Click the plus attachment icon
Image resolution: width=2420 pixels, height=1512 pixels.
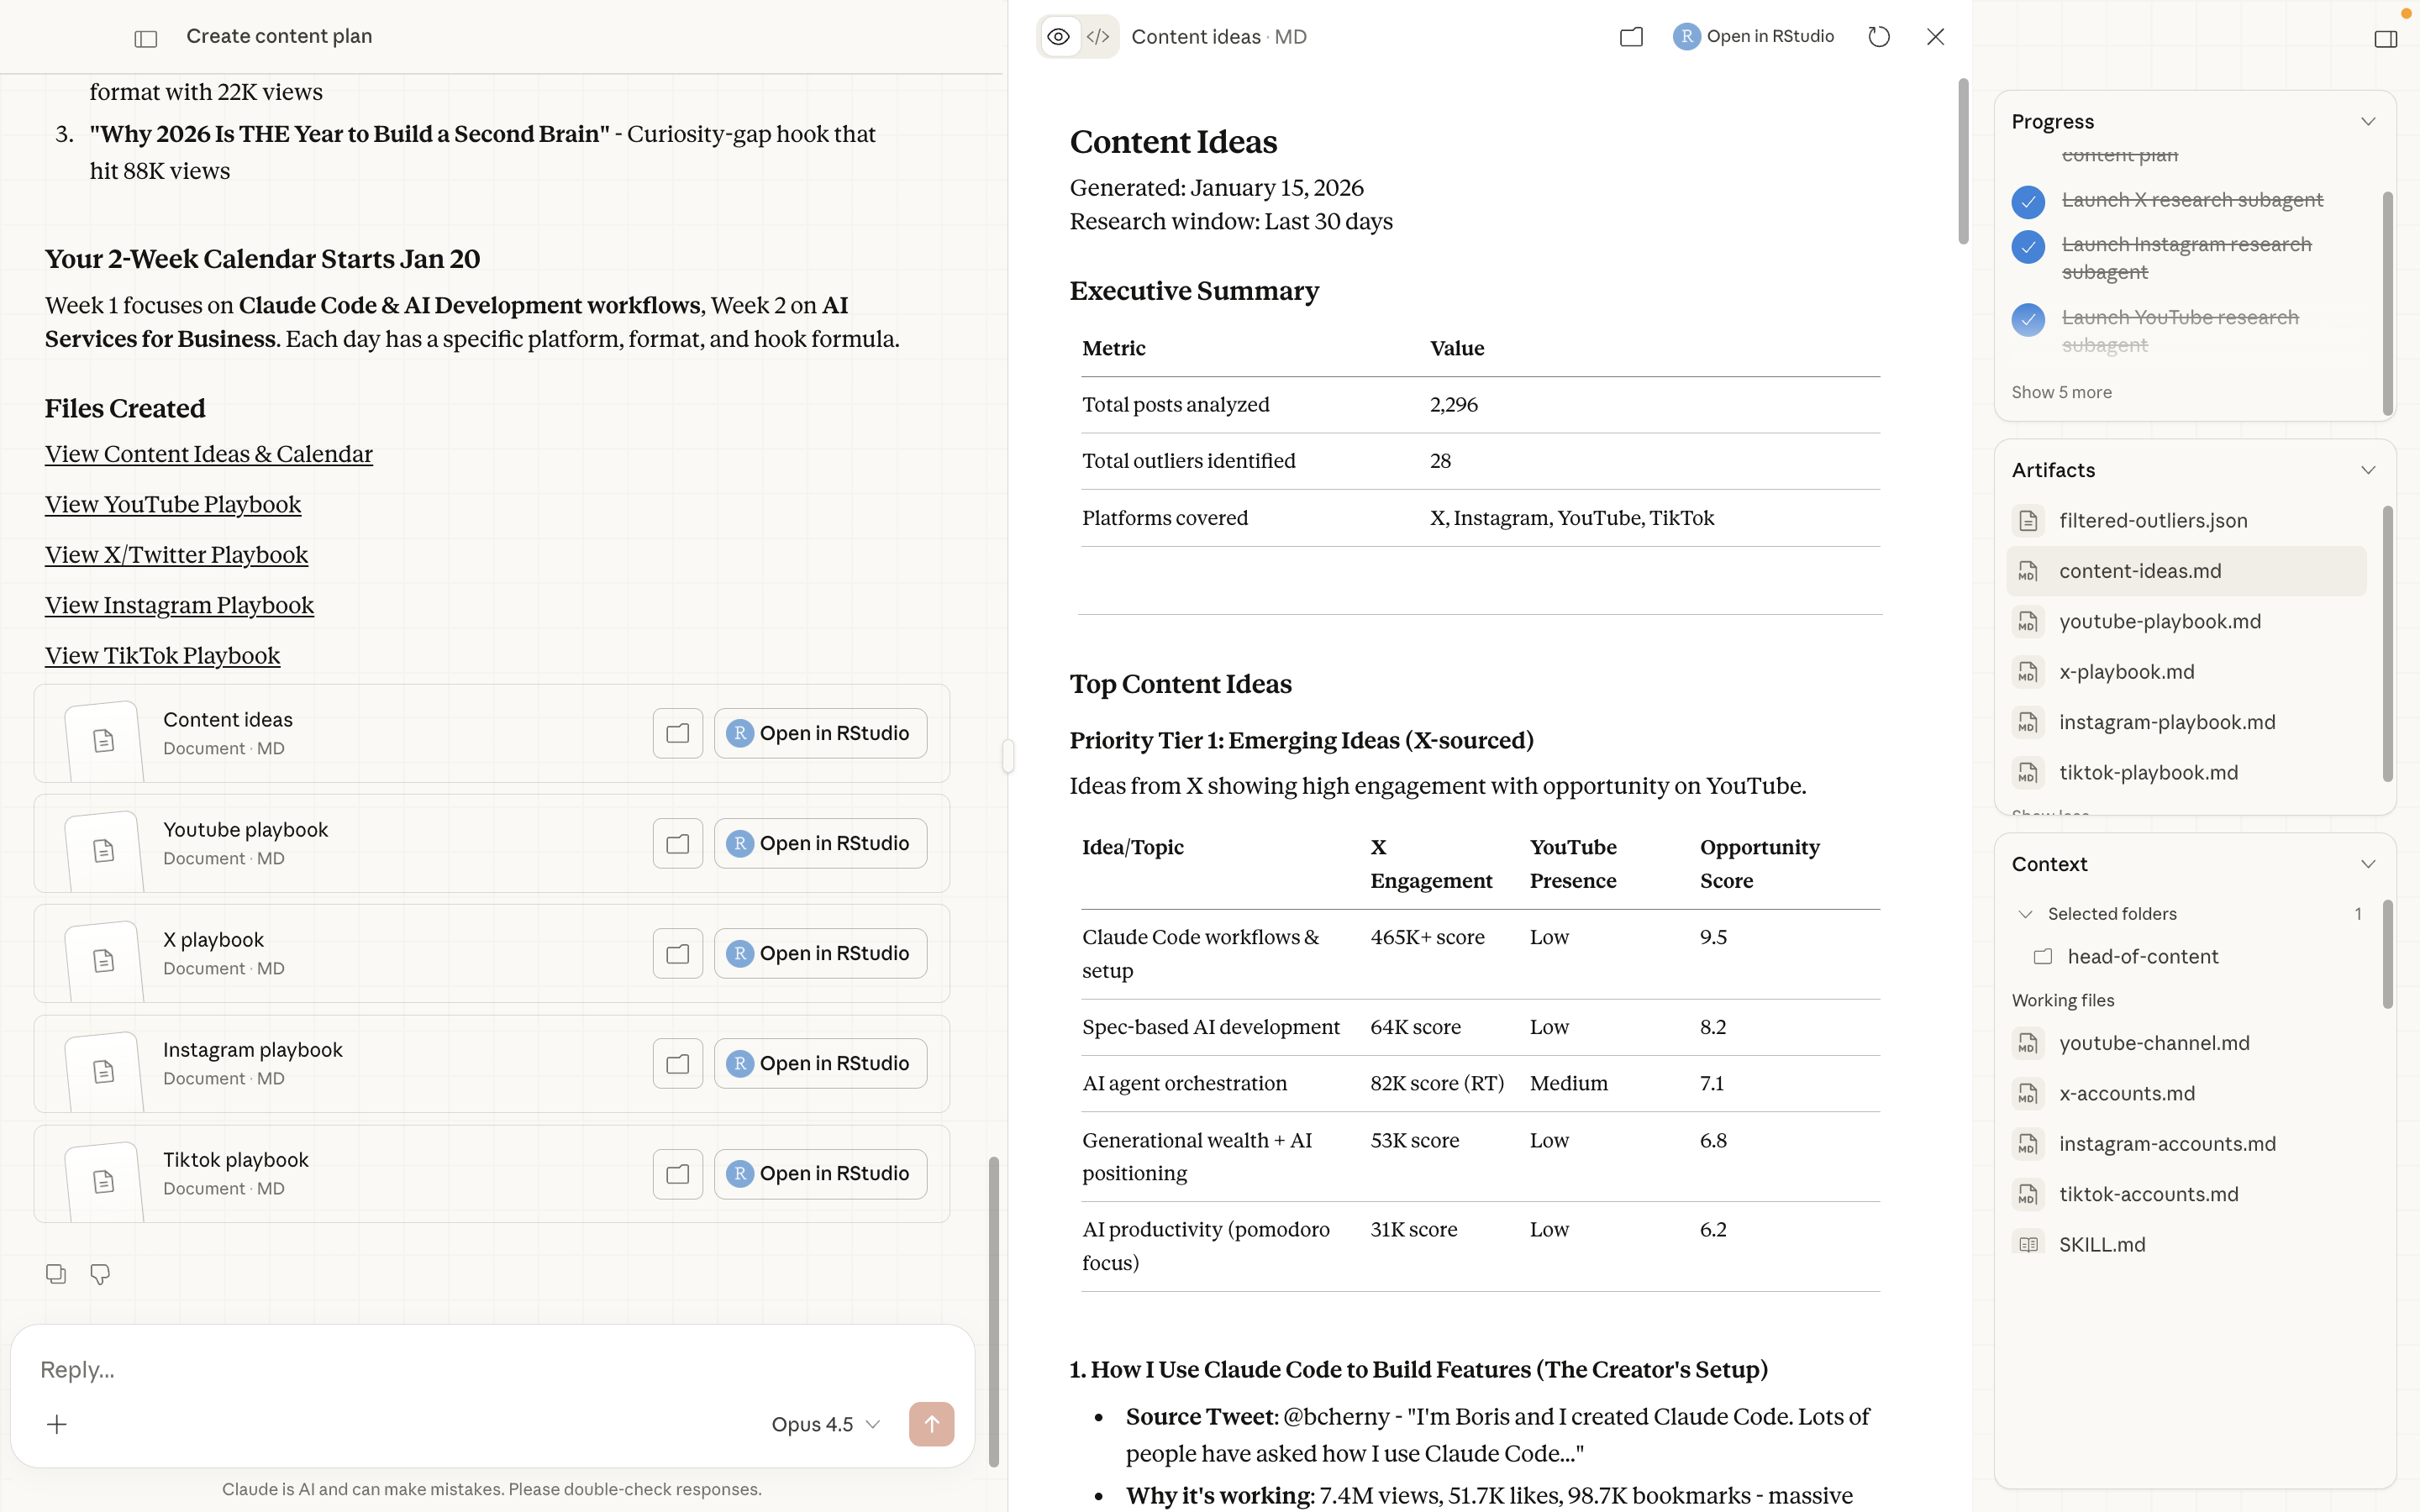tap(57, 1424)
